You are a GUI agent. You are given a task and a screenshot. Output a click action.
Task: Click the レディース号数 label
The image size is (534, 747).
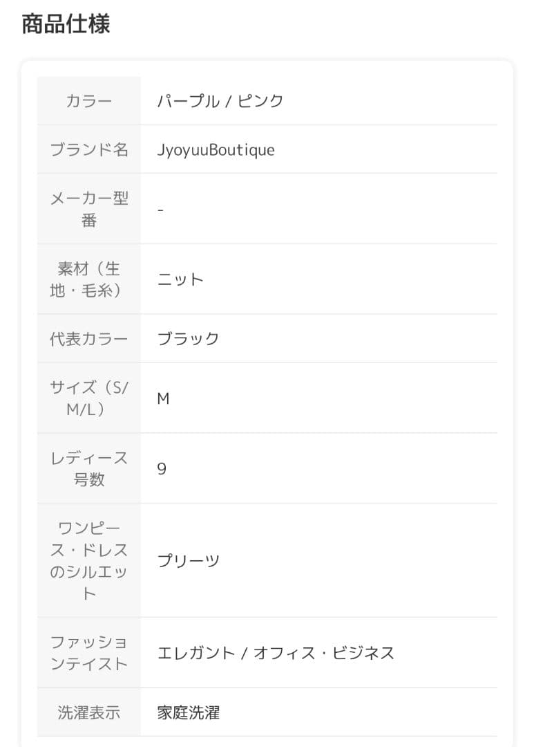pos(88,469)
